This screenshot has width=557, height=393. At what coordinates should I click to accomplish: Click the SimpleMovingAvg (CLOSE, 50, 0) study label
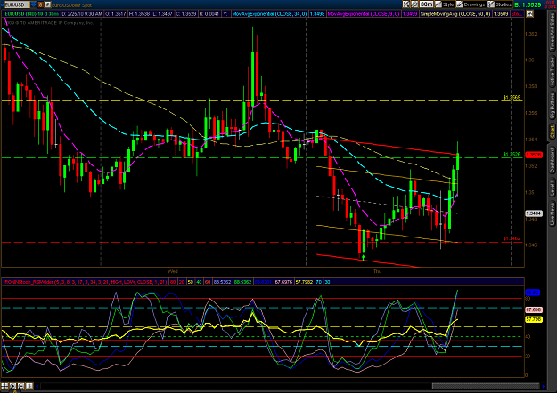(455, 14)
